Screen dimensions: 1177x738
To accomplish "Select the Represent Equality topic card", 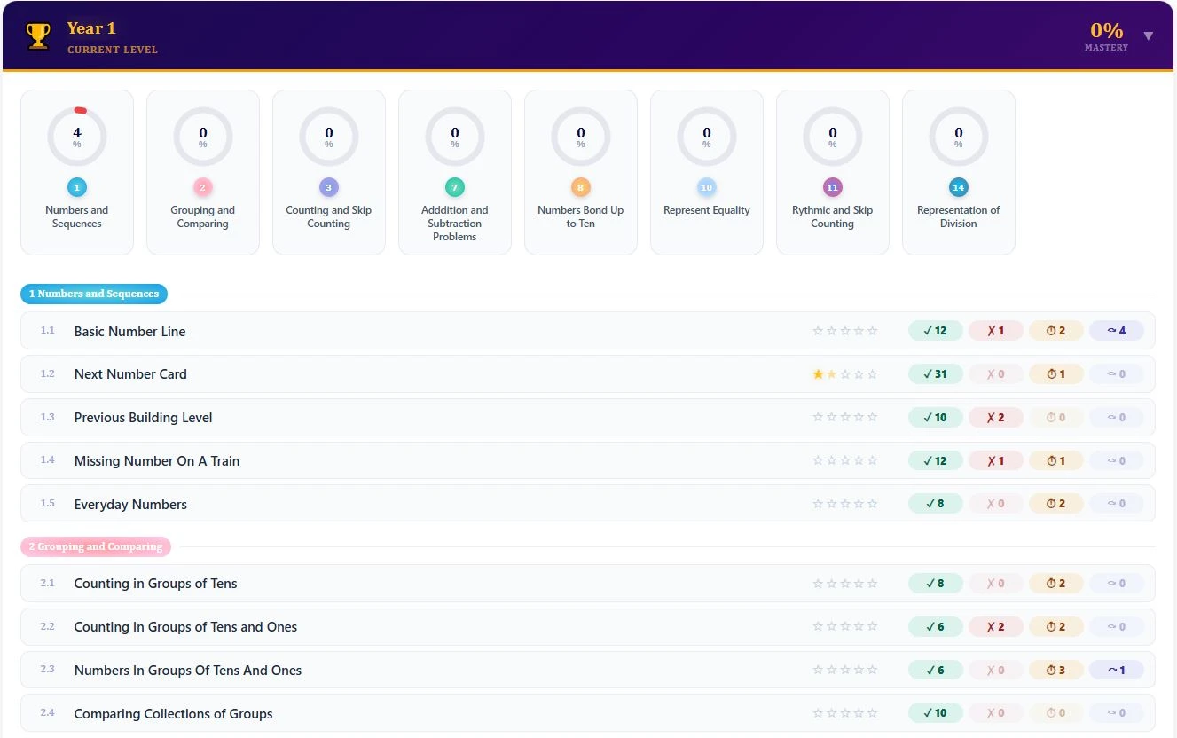I will pos(706,171).
